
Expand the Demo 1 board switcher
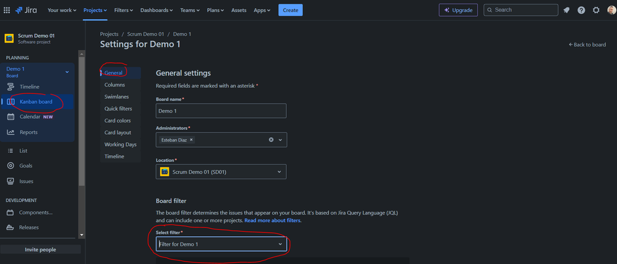67,72
